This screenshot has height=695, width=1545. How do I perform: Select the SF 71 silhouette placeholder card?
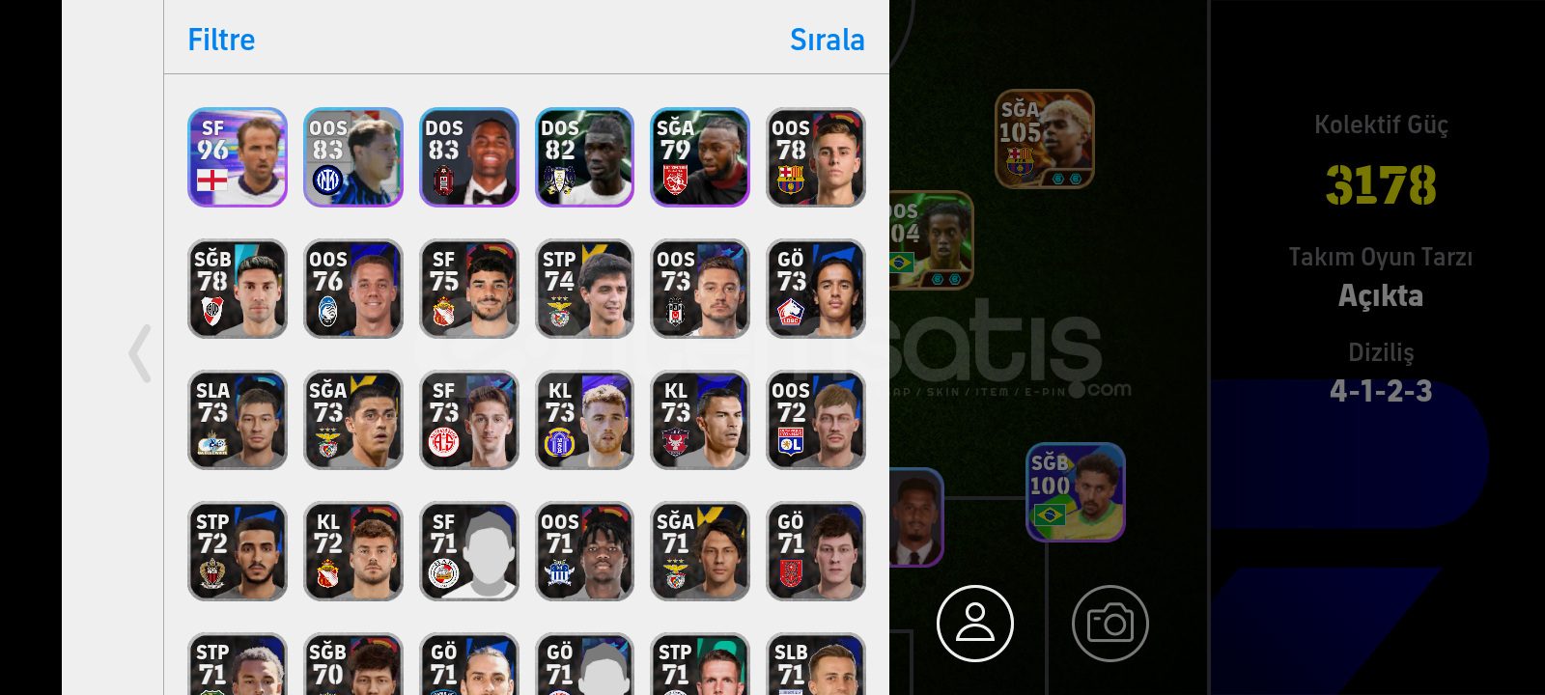[x=469, y=551]
